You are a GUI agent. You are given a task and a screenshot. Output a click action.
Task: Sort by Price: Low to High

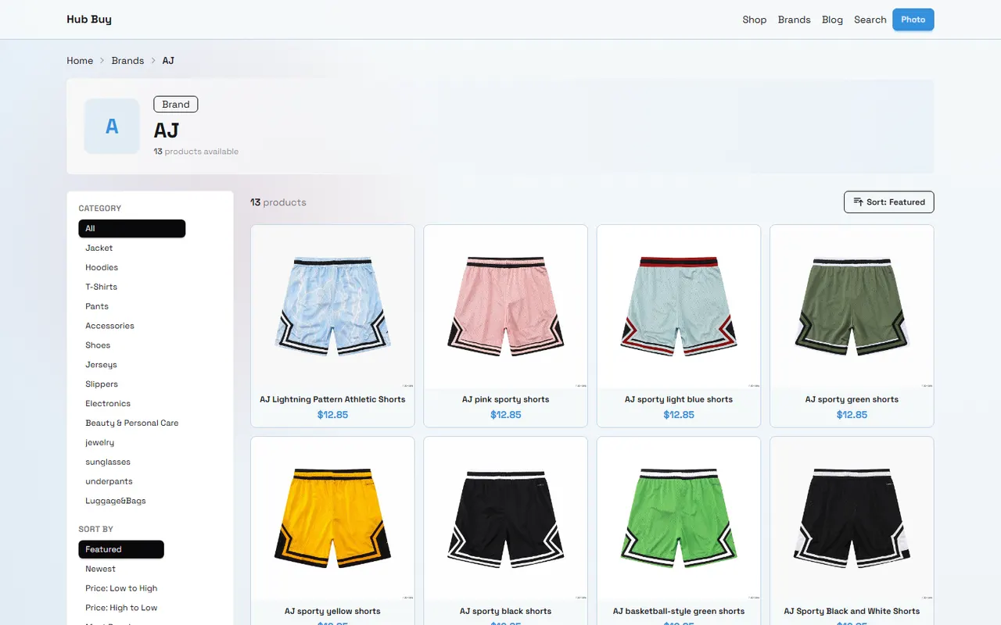click(x=121, y=588)
